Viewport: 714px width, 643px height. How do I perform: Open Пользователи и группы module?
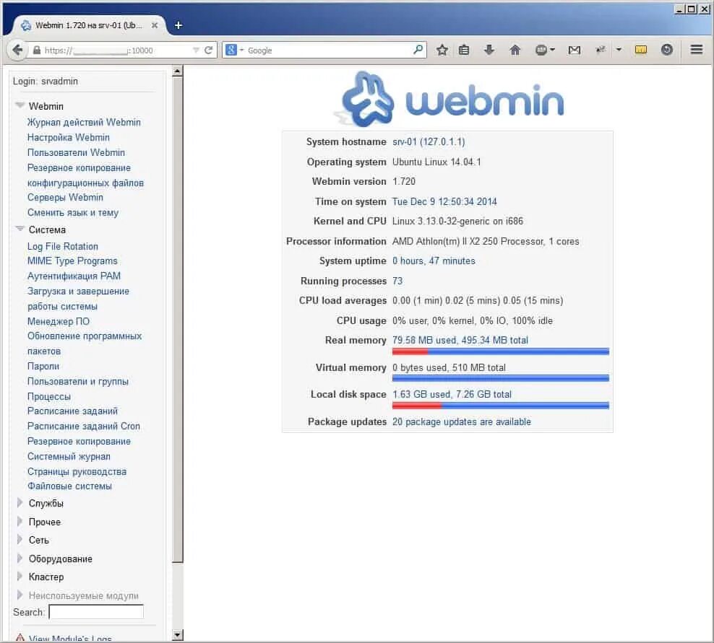78,382
